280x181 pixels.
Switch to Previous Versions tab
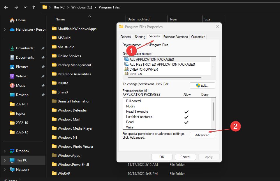175,37
